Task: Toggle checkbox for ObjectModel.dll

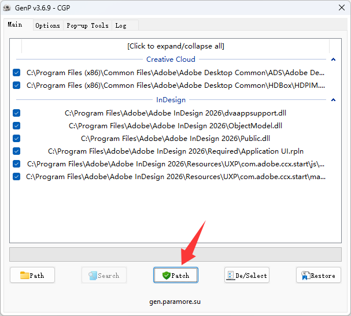Action: [x=17, y=126]
